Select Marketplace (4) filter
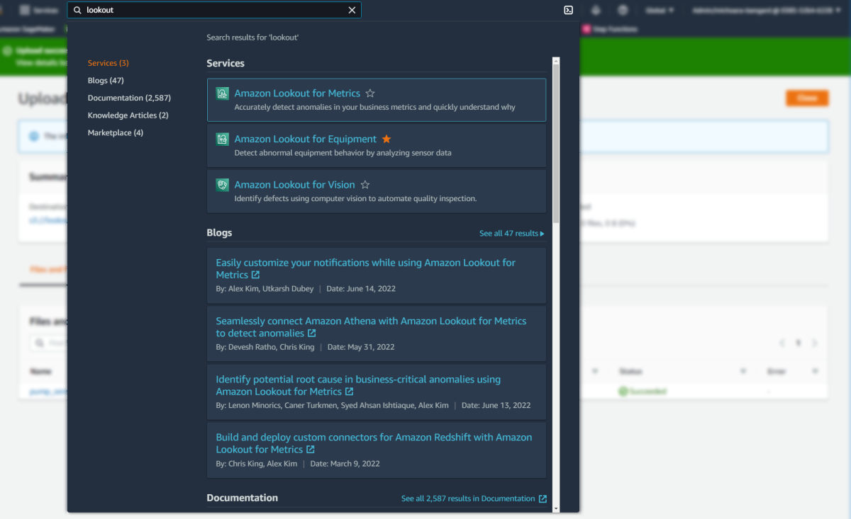The height and width of the screenshot is (519, 851). click(116, 133)
